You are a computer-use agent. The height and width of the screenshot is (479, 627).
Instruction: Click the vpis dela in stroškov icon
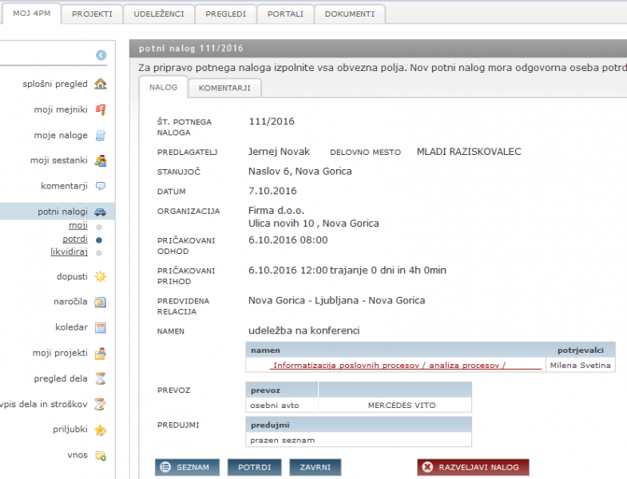(101, 404)
